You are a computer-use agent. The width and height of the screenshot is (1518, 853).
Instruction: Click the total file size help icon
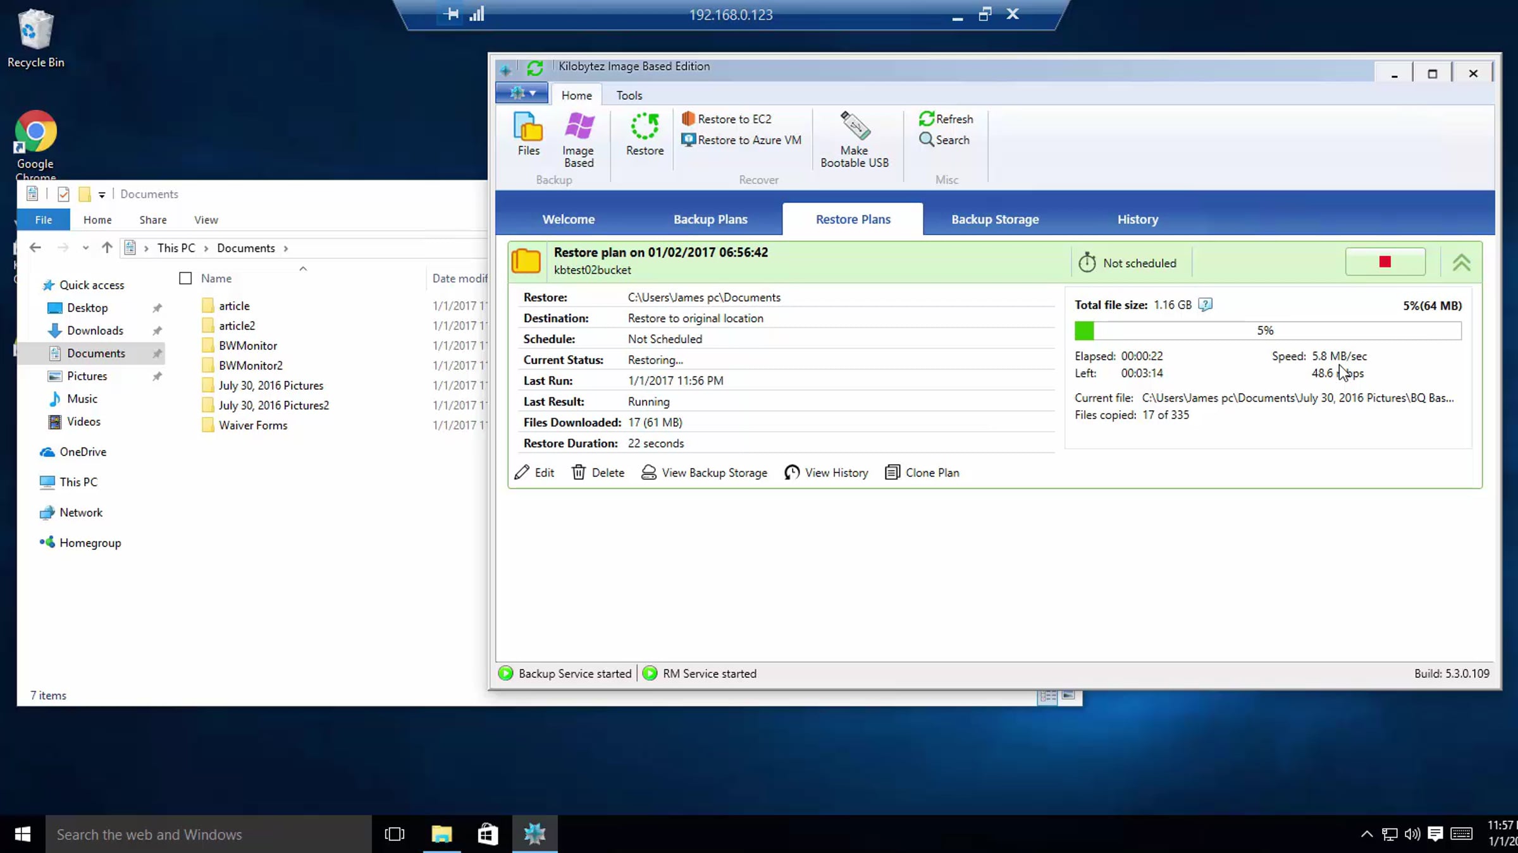(x=1206, y=305)
